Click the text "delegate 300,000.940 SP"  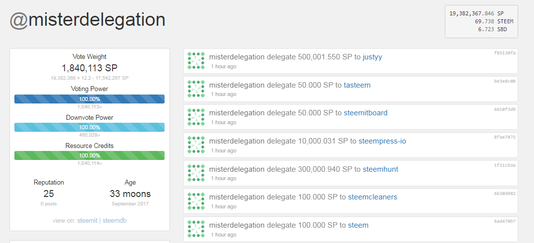point(309,169)
